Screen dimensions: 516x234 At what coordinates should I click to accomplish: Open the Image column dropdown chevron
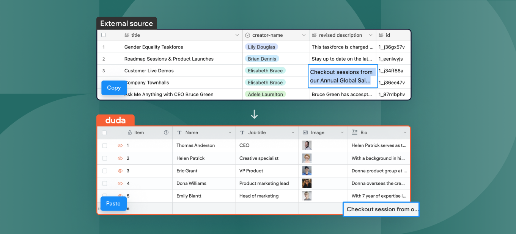point(342,133)
